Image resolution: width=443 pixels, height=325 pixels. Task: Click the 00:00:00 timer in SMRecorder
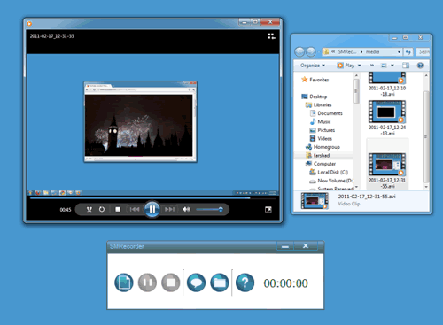pos(285,283)
